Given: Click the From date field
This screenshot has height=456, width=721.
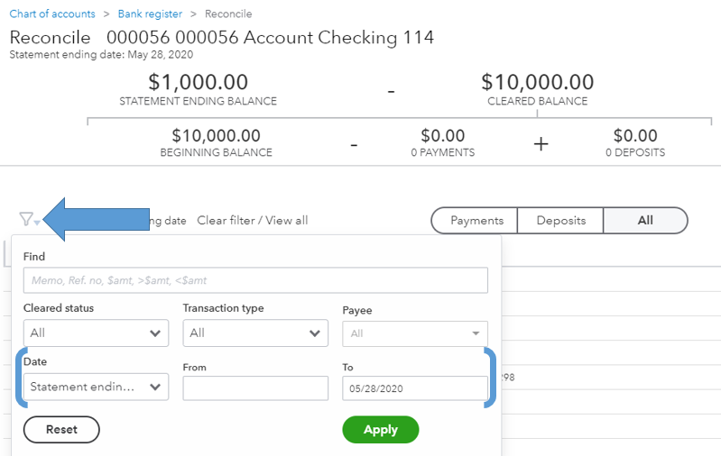Looking at the screenshot, I should [x=255, y=388].
